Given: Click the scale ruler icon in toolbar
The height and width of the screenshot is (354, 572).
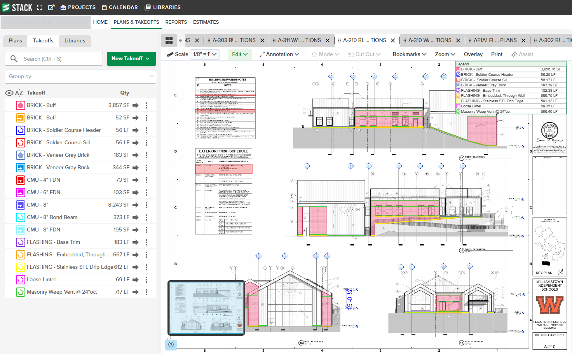Looking at the screenshot, I should click(x=170, y=54).
